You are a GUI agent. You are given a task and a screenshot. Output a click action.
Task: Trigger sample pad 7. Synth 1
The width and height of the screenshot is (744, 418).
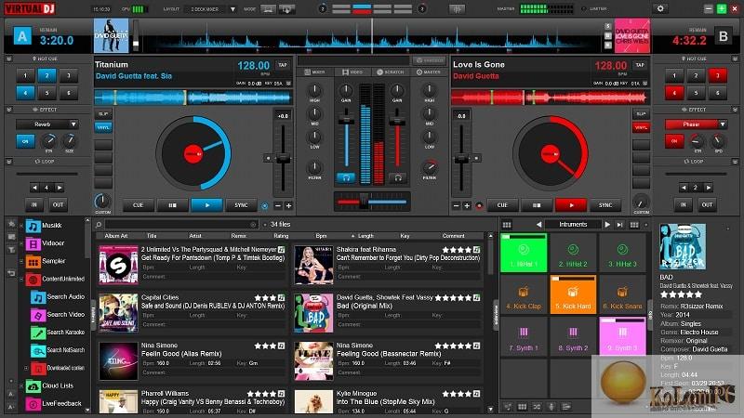[524, 336]
